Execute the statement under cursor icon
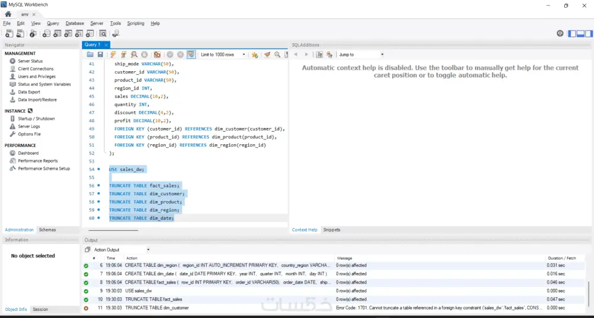594x318 pixels. [124, 55]
